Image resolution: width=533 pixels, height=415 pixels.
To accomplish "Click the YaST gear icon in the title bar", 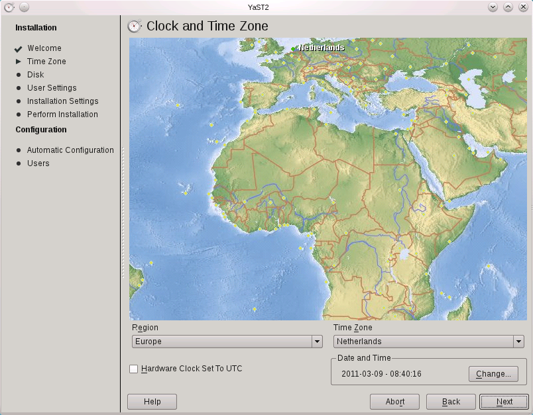I will [x=8, y=6].
